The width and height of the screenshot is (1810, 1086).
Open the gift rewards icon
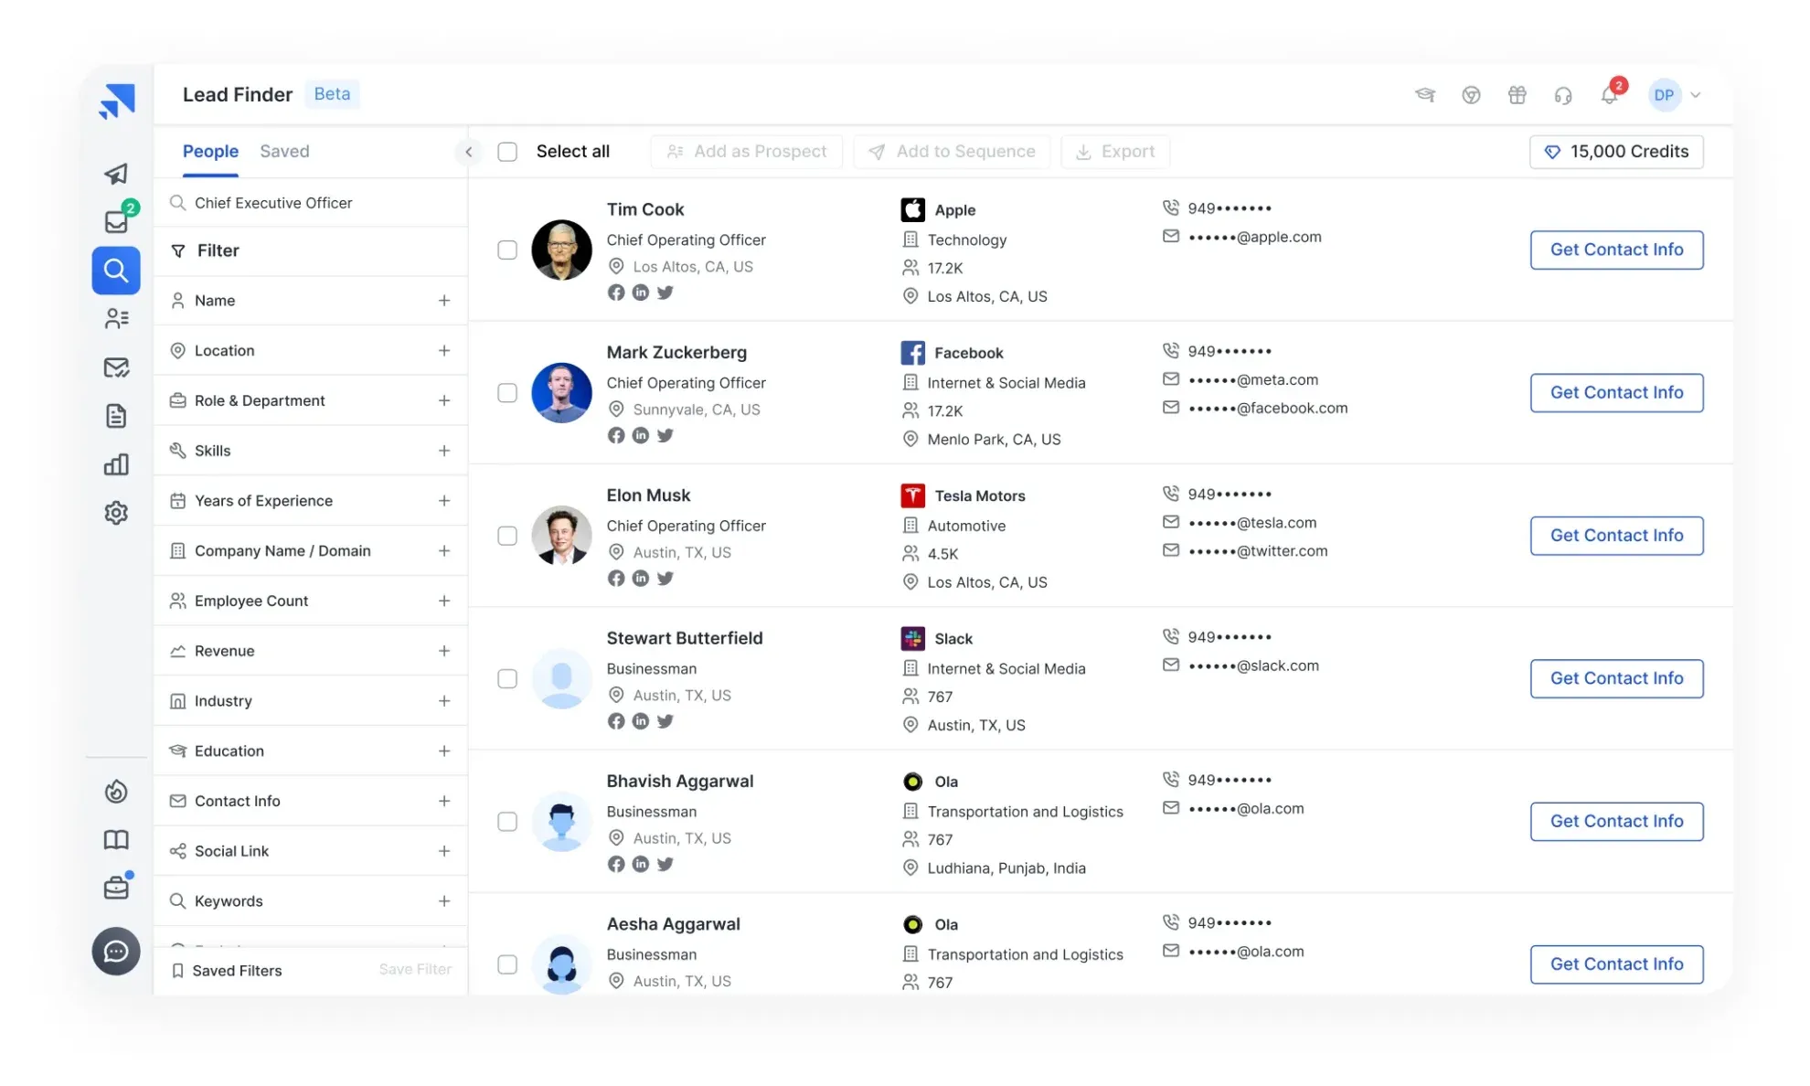(x=1517, y=95)
